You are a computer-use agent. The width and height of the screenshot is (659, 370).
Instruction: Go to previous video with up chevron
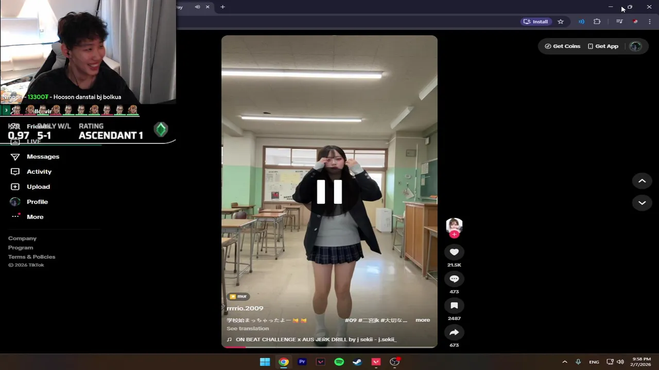point(642,181)
